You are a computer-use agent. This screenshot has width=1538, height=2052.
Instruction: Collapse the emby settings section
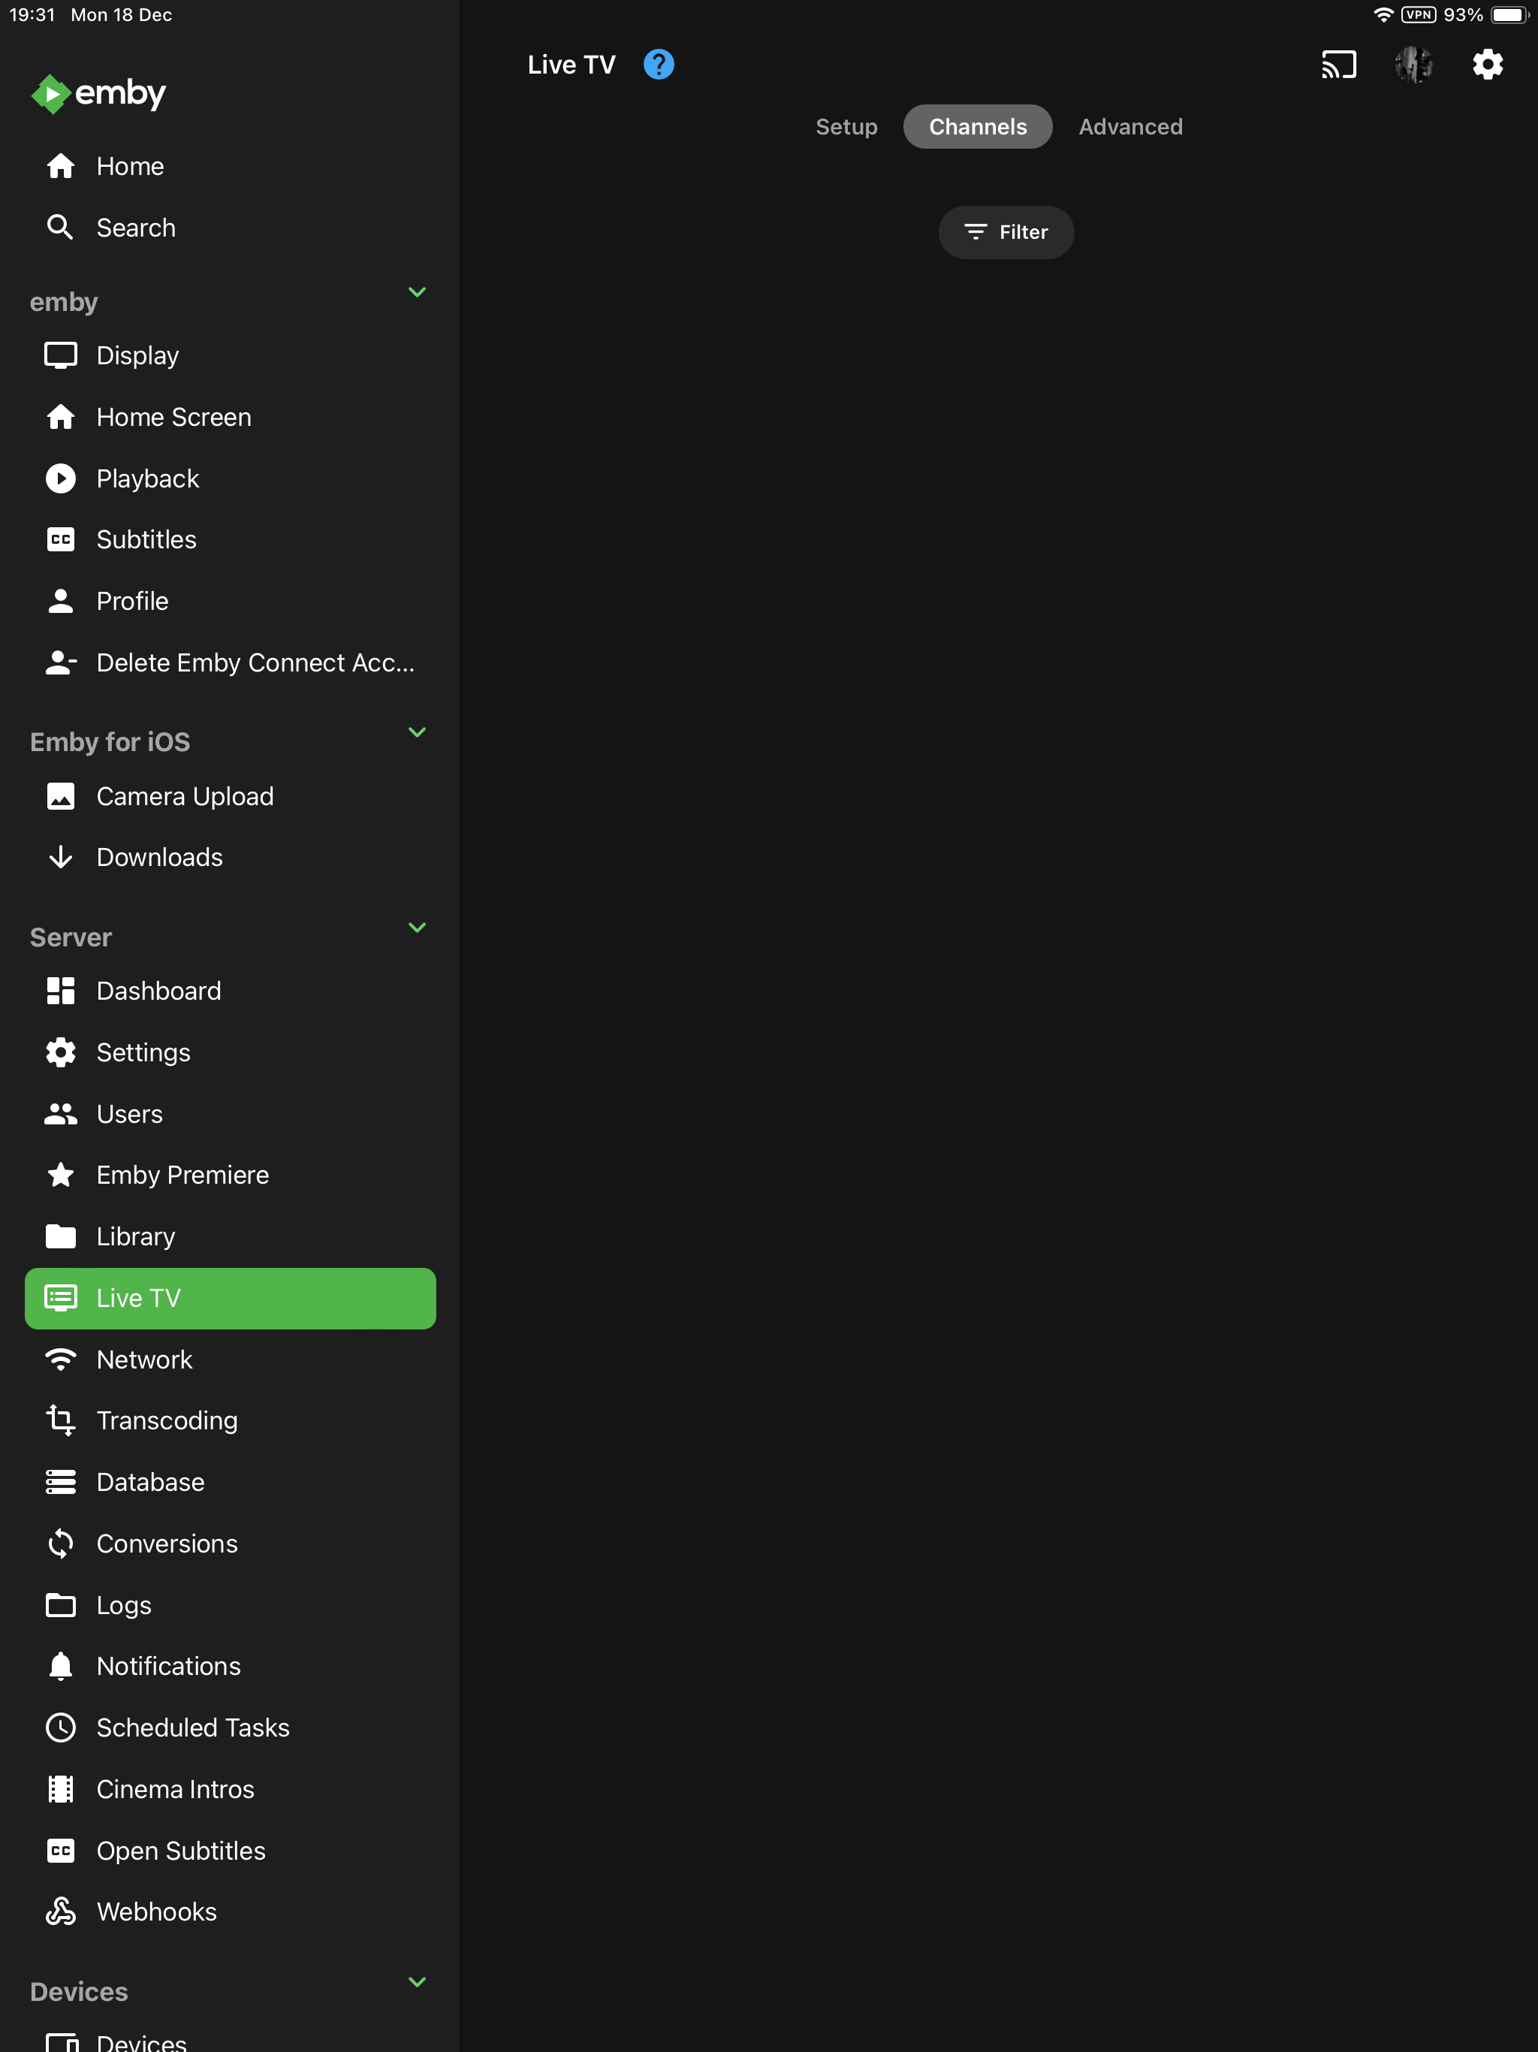coord(418,291)
